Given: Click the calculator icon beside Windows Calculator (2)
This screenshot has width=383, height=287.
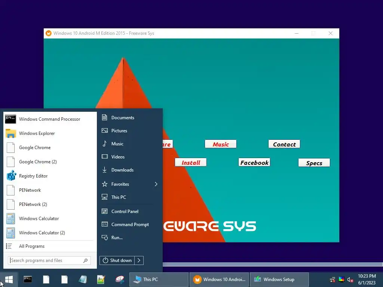Looking at the screenshot, I should [10, 233].
